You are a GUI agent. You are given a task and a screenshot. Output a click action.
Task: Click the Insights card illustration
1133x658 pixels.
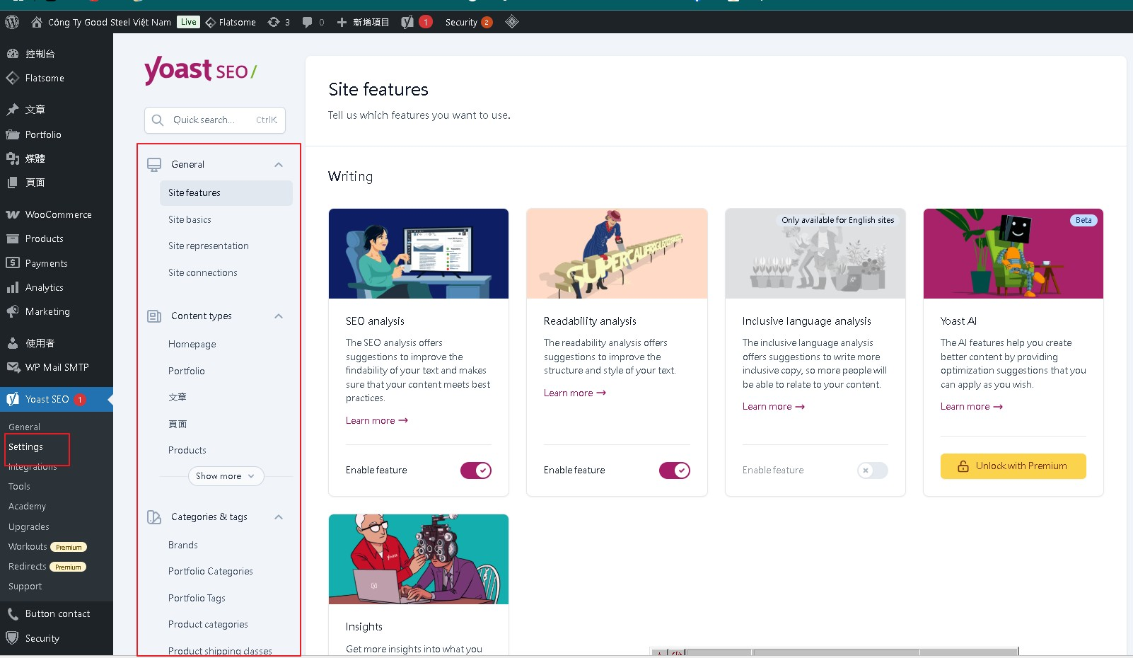point(418,559)
